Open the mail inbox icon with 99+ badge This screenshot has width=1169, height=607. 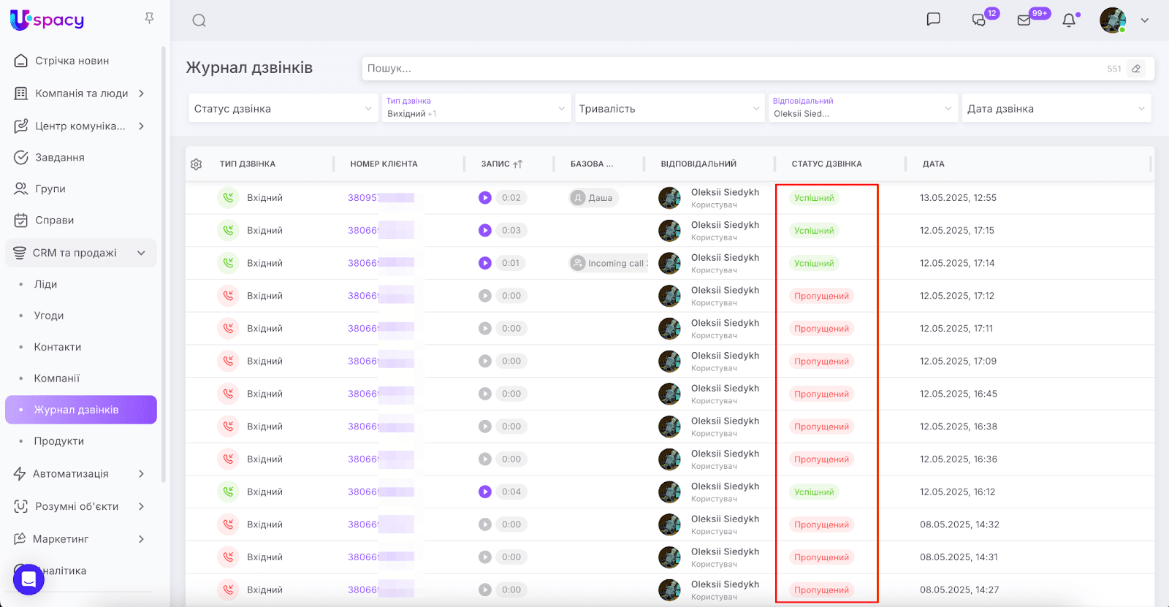tap(1024, 20)
